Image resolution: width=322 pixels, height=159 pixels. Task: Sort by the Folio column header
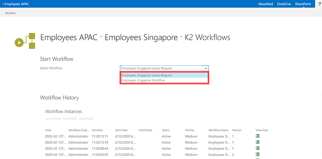tap(48, 130)
